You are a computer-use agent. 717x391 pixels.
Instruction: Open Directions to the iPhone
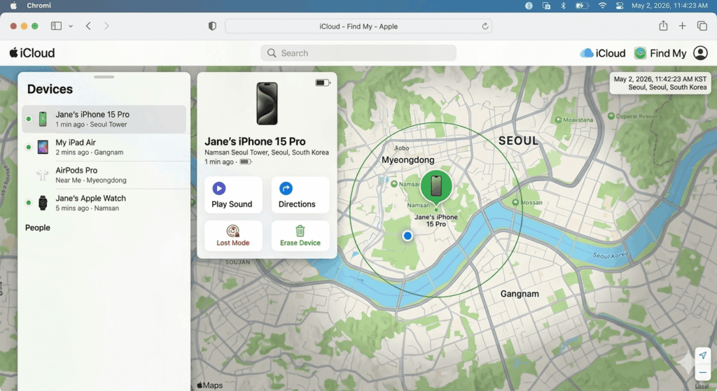300,195
